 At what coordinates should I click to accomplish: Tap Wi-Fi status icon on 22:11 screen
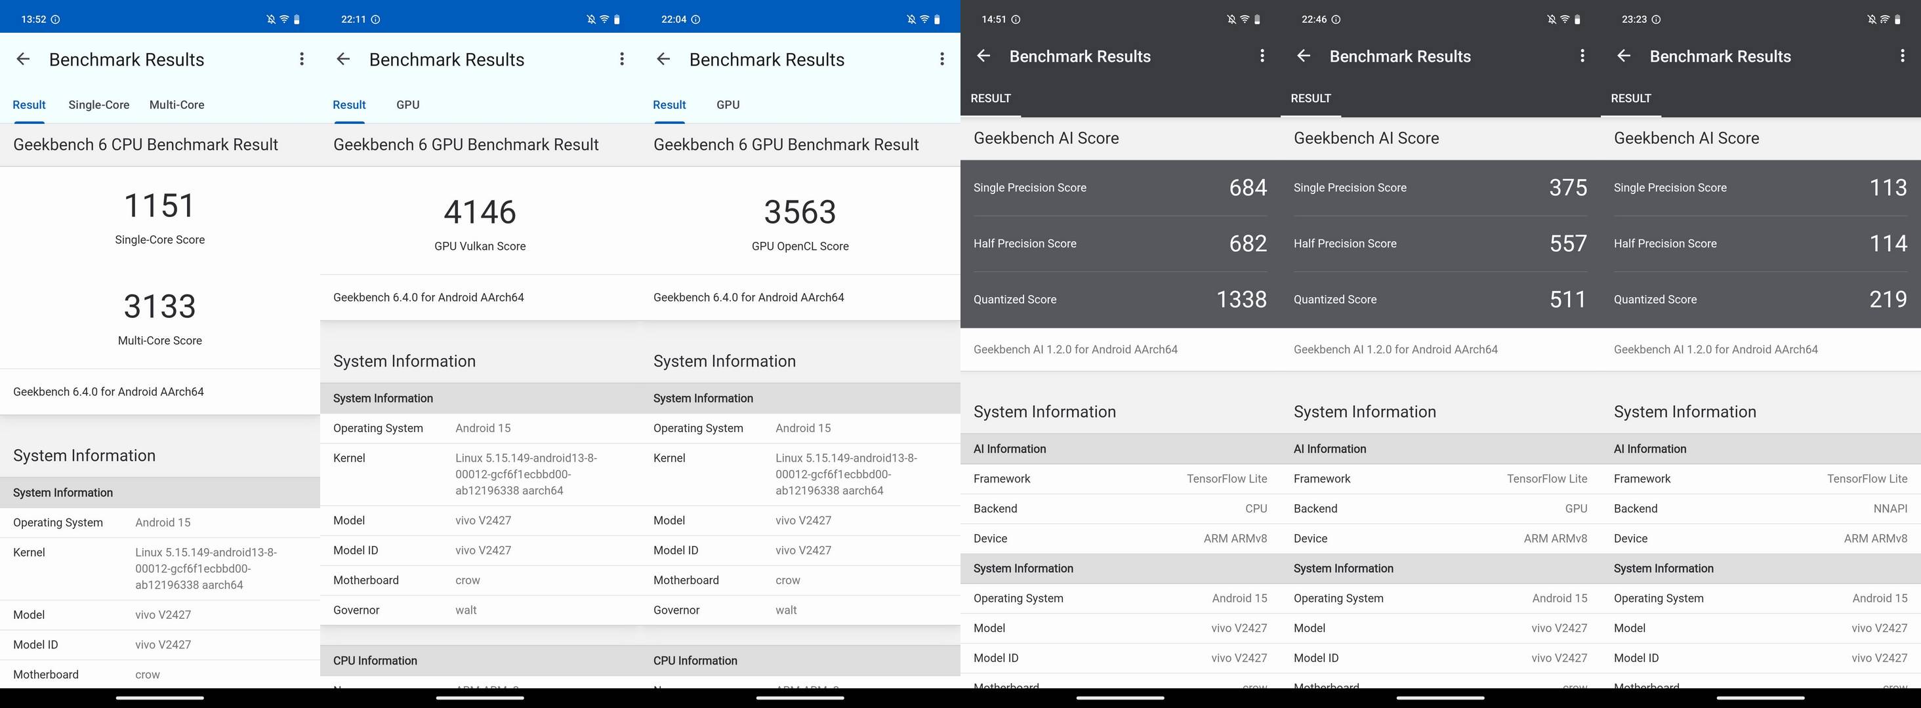pyautogui.click(x=604, y=20)
